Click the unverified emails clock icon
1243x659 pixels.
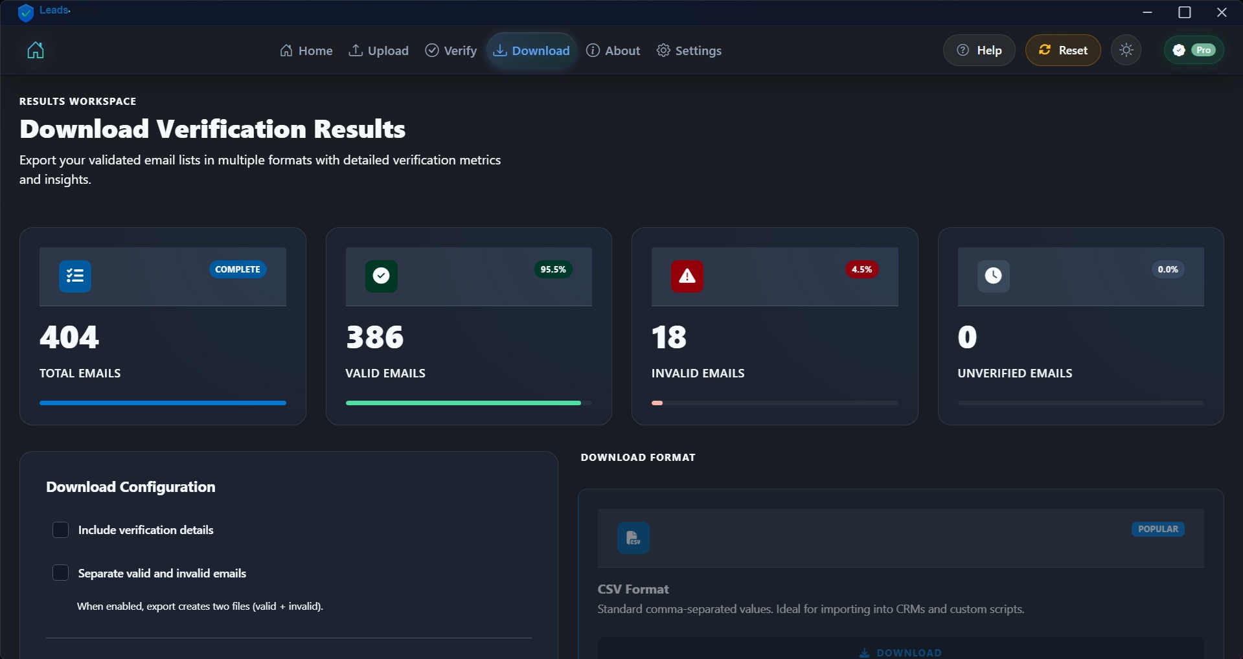click(x=994, y=276)
